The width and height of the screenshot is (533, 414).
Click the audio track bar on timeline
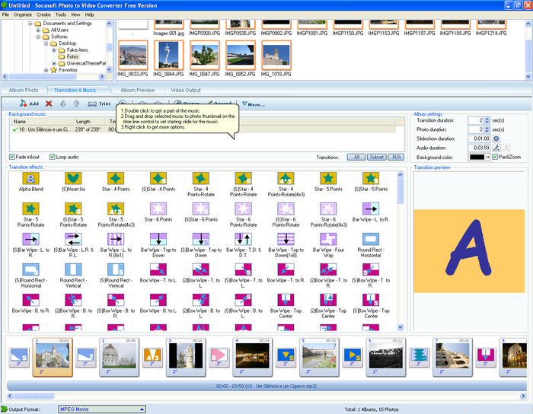pos(266,386)
